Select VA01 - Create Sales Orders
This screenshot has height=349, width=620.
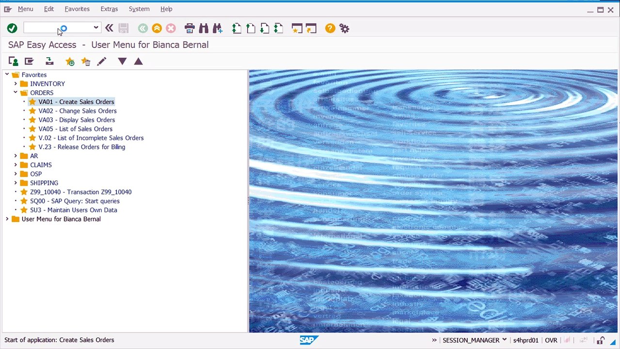click(76, 102)
